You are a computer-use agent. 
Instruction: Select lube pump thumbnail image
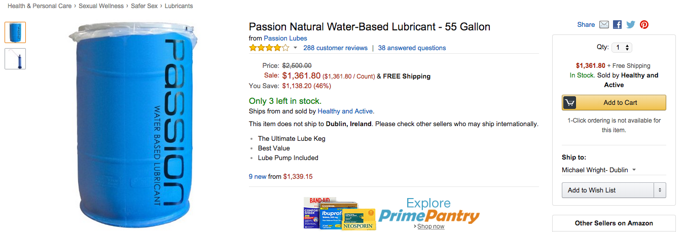tap(15, 59)
